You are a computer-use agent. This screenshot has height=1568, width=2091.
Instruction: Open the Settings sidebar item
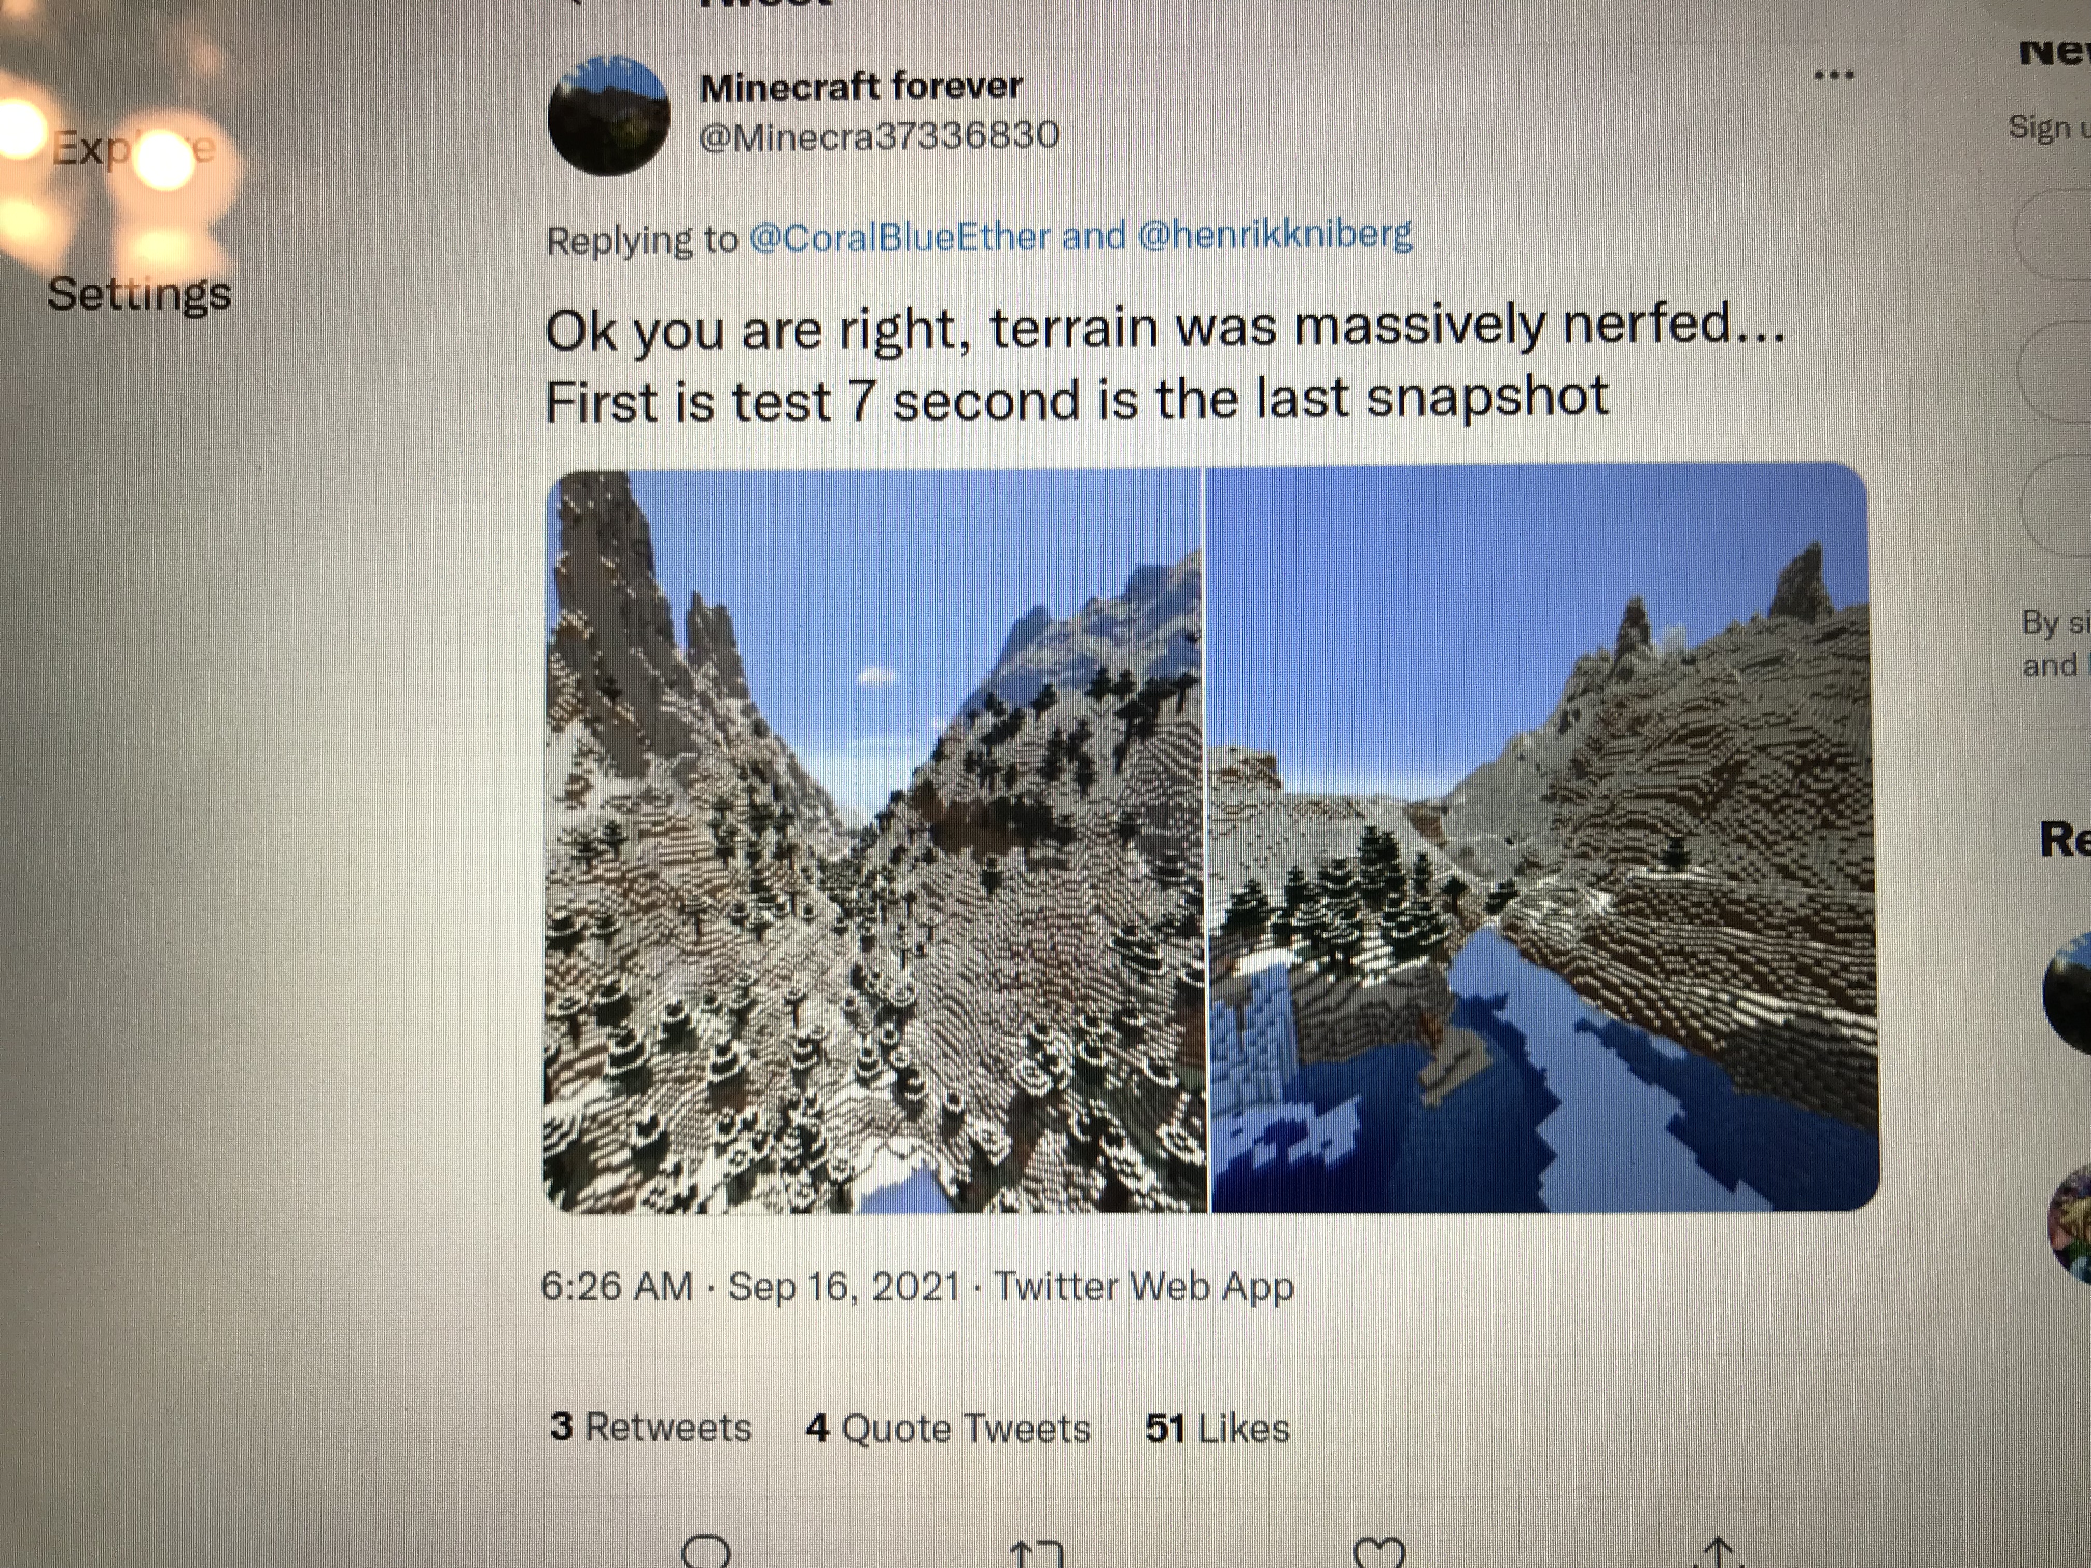pos(139,294)
